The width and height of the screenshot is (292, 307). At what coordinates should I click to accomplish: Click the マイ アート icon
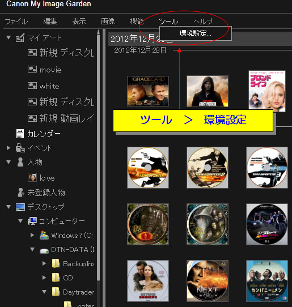coord(20,37)
